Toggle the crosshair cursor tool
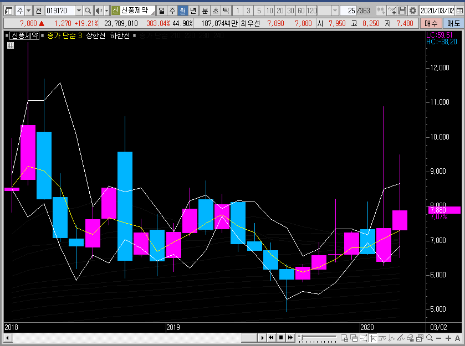 [x=373, y=338]
